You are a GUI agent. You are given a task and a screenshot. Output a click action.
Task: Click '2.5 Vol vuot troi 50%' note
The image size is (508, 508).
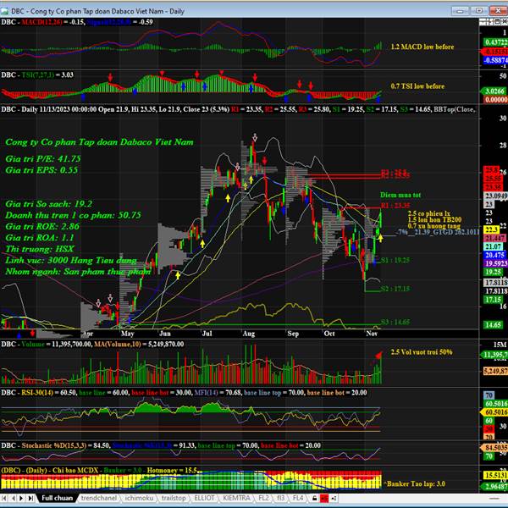[421, 352]
